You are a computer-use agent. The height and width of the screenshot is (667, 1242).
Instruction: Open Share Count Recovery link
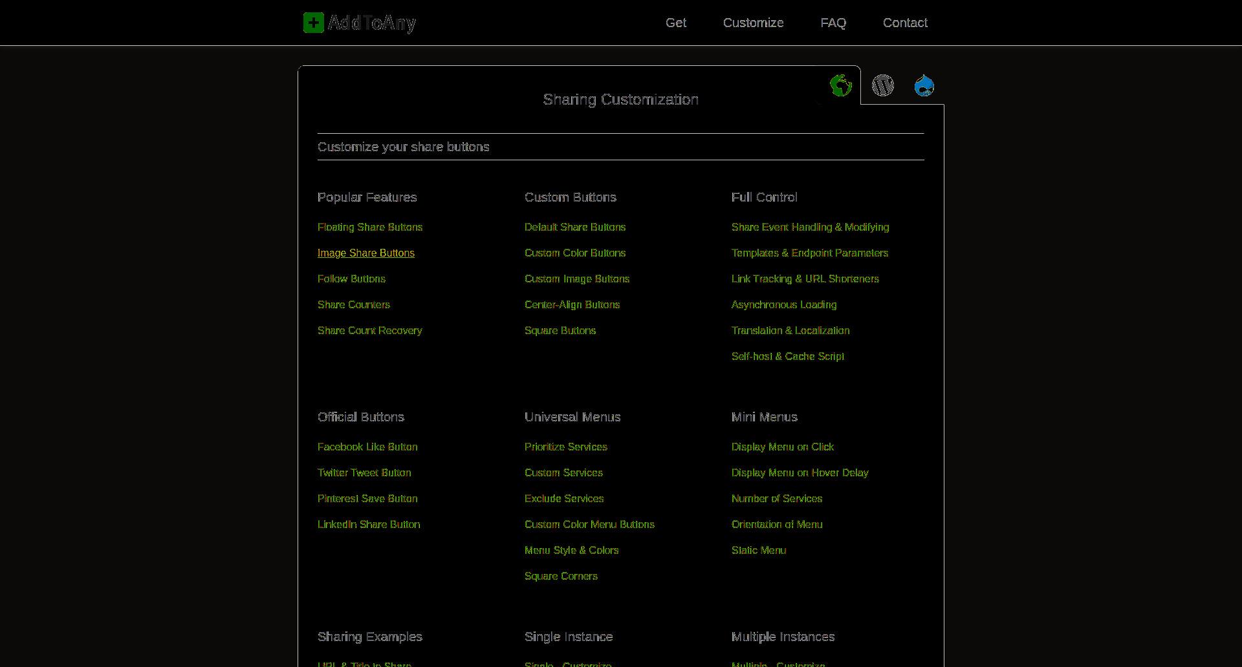click(370, 330)
